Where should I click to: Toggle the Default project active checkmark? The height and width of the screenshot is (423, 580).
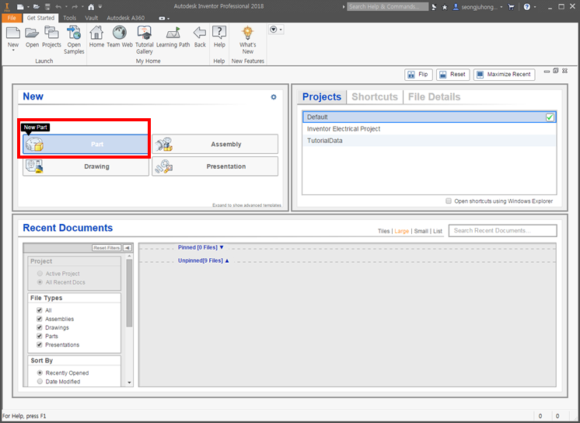click(550, 117)
